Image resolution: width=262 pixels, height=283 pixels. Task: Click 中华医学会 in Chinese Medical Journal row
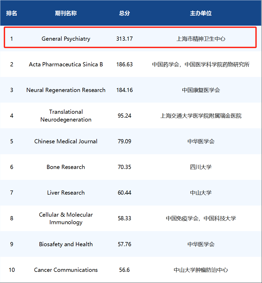pos(201,141)
